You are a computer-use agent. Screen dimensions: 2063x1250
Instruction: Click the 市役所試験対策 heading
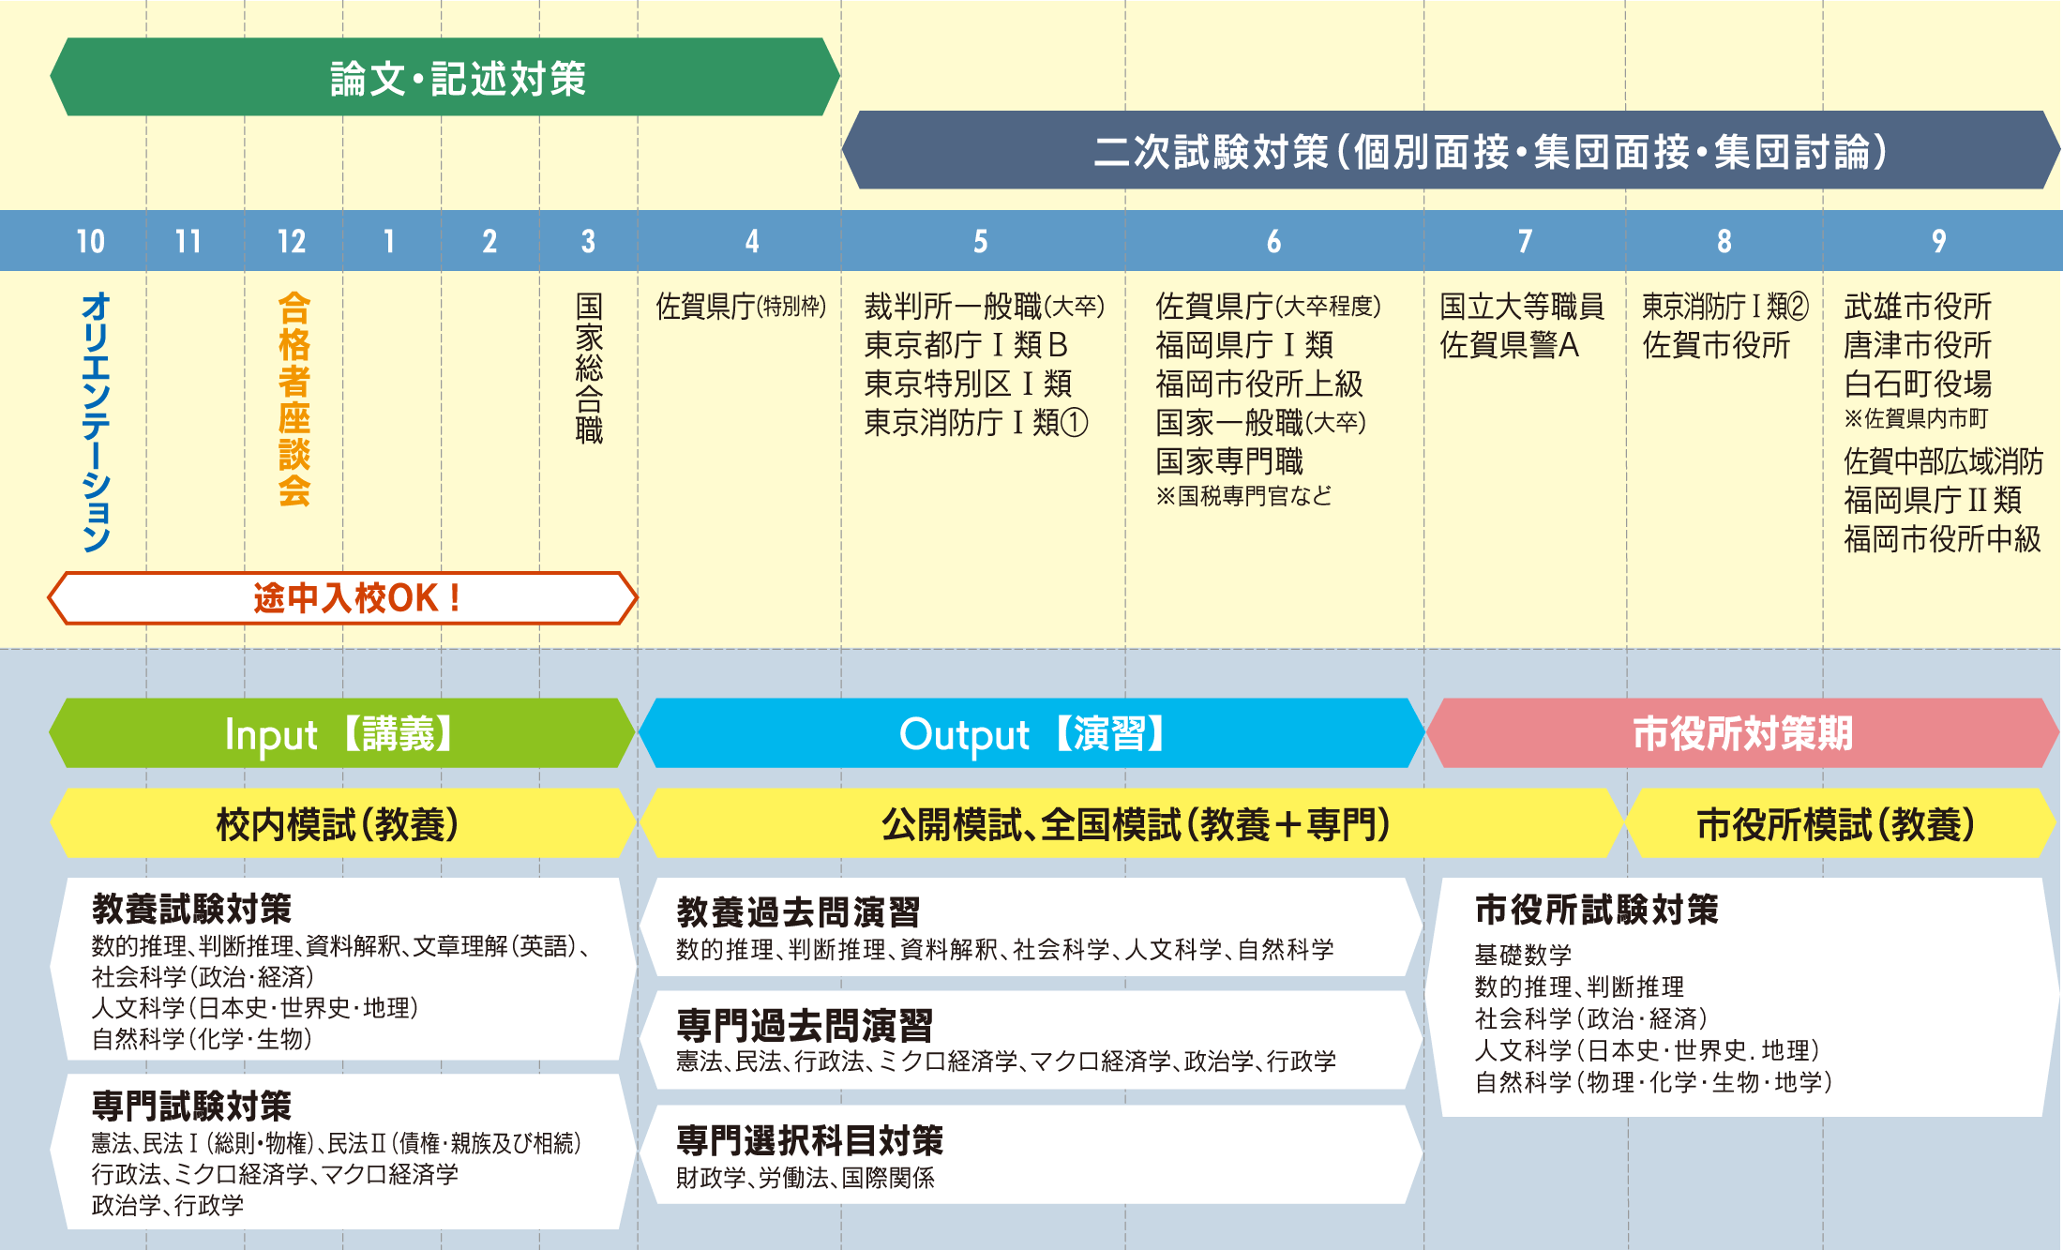point(1596,910)
